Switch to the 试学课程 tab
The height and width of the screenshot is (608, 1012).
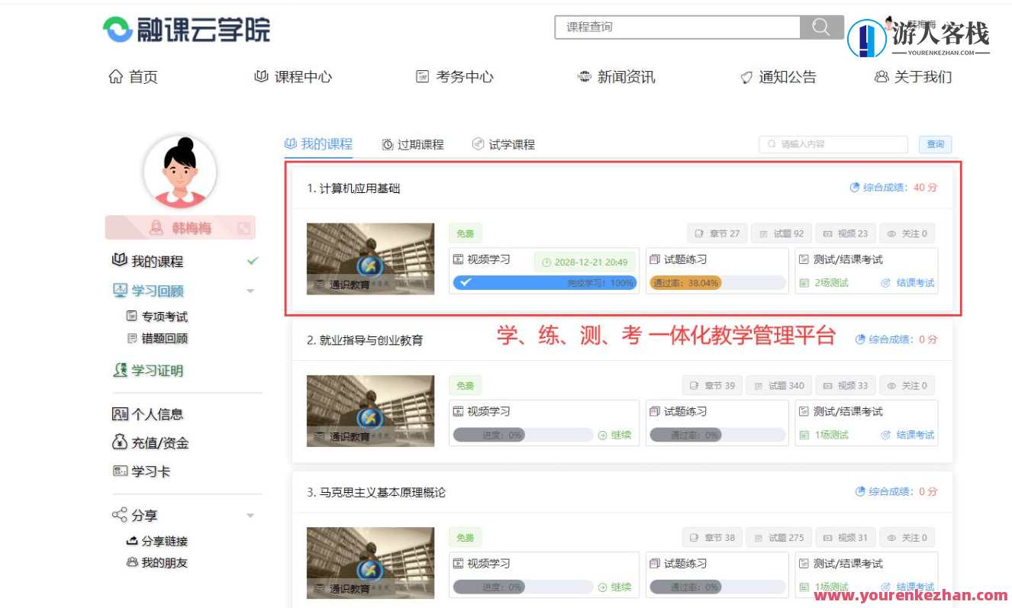505,144
